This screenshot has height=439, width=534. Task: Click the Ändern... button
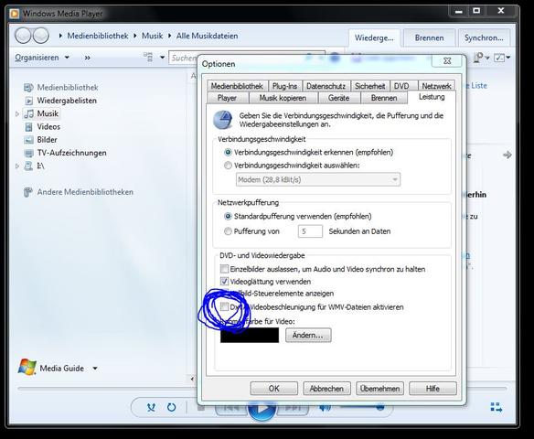[308, 335]
